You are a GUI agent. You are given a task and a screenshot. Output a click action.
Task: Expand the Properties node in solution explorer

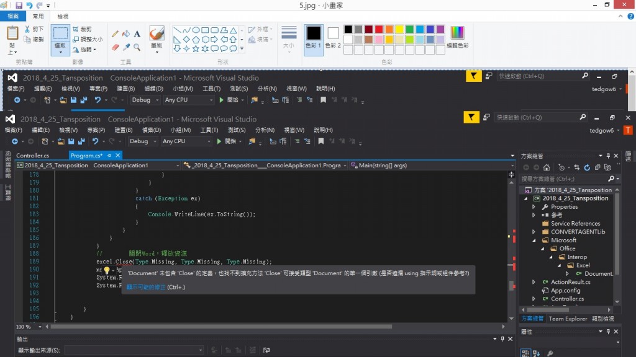pos(534,206)
